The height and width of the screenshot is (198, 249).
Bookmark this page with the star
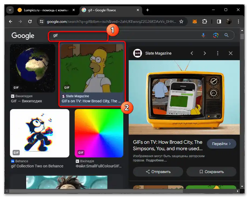tap(181, 21)
